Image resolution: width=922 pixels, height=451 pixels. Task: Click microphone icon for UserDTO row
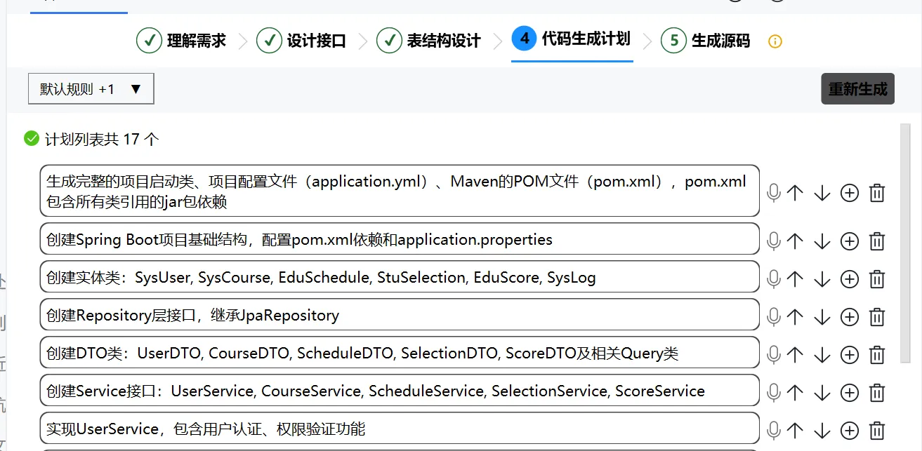(773, 355)
